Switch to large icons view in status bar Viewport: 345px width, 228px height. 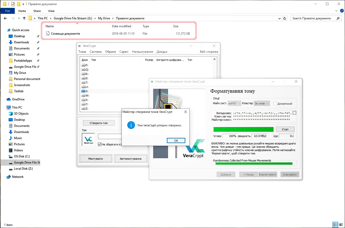click(341, 225)
